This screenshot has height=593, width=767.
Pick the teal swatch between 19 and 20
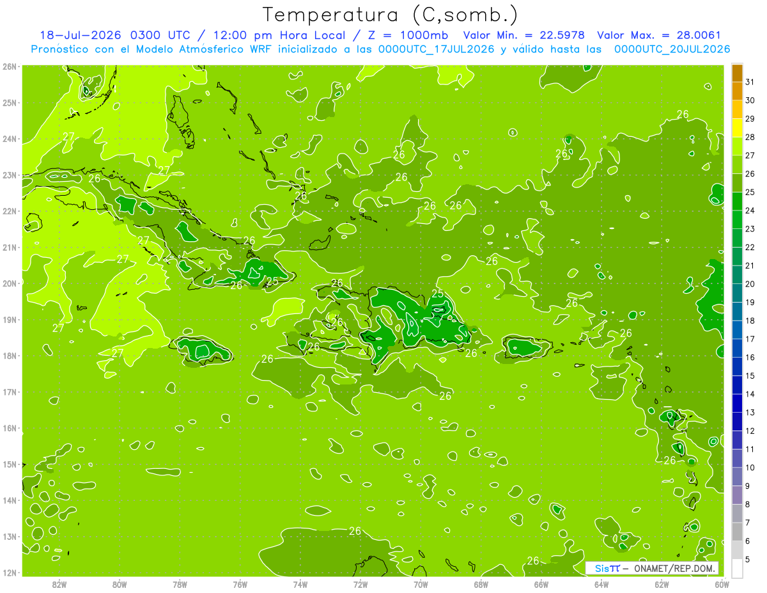click(x=737, y=293)
